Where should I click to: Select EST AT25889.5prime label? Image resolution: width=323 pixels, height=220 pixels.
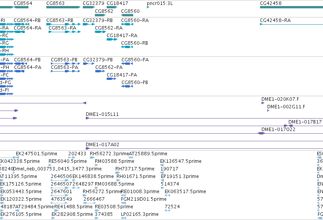point(148,154)
